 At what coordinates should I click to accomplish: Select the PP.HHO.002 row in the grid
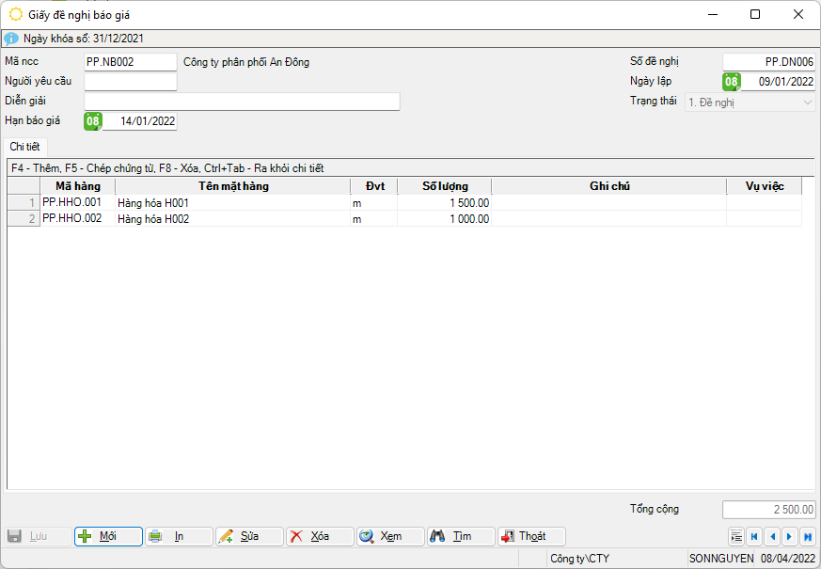click(x=78, y=219)
